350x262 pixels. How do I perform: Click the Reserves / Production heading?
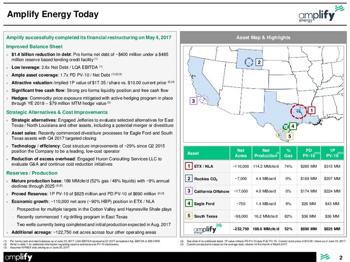pyautogui.click(x=32, y=173)
